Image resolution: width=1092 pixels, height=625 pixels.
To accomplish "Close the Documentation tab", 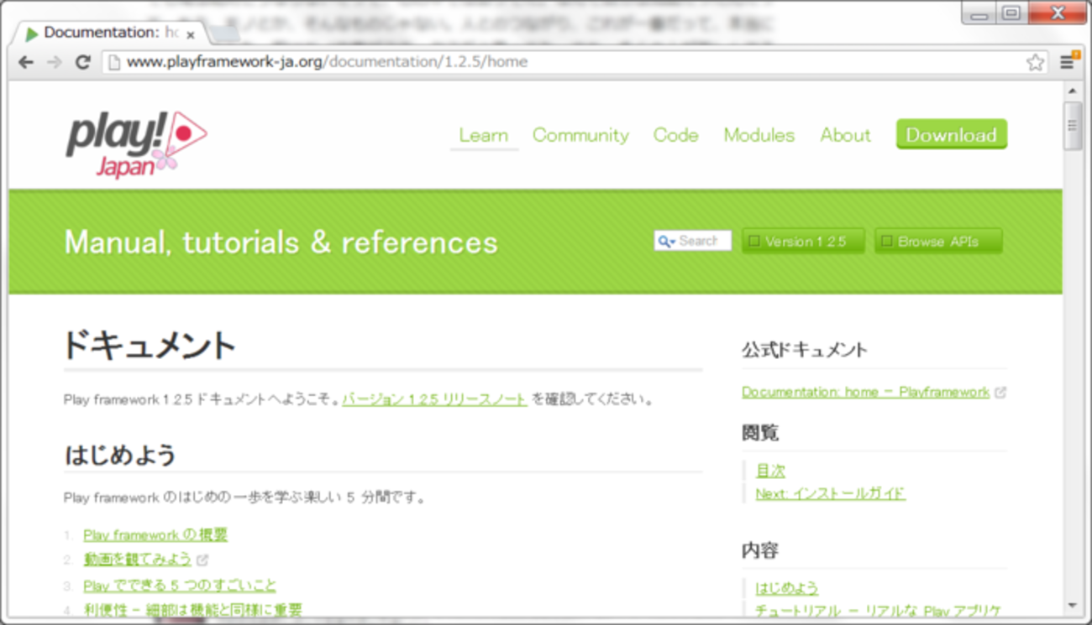I will pyautogui.click(x=191, y=34).
